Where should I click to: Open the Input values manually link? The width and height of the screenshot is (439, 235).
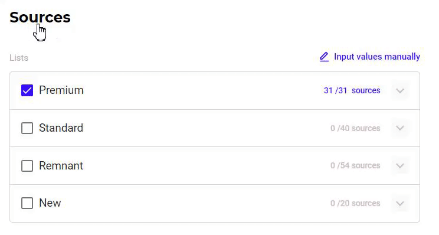coord(377,57)
